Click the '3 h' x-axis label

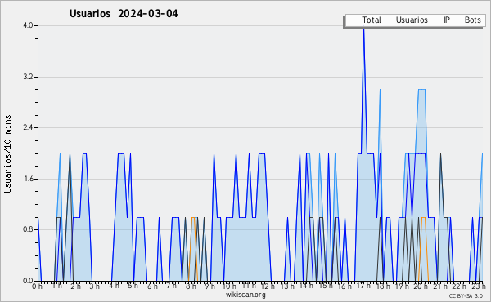(95, 286)
